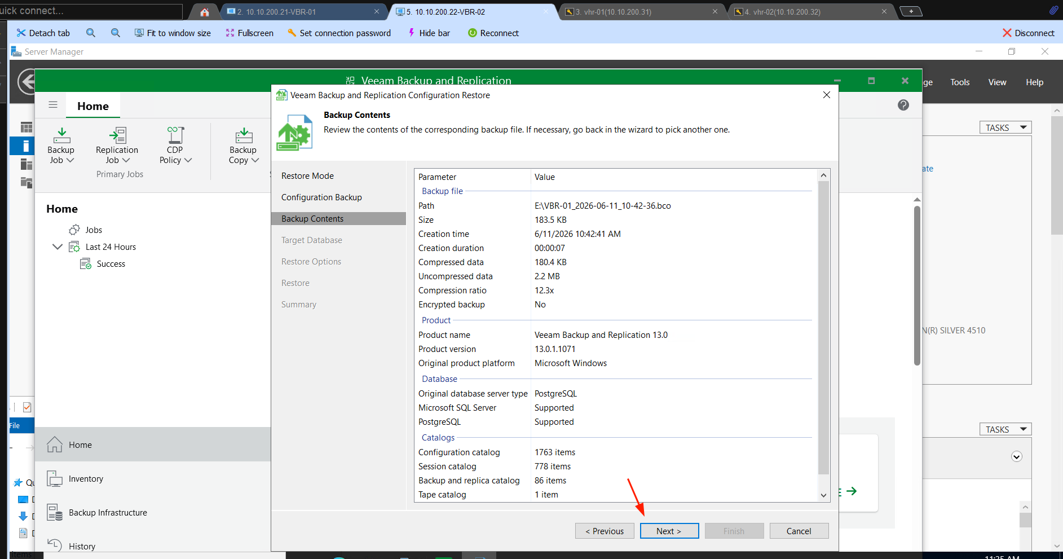Close the vhr-02 session tab

[x=884, y=11]
